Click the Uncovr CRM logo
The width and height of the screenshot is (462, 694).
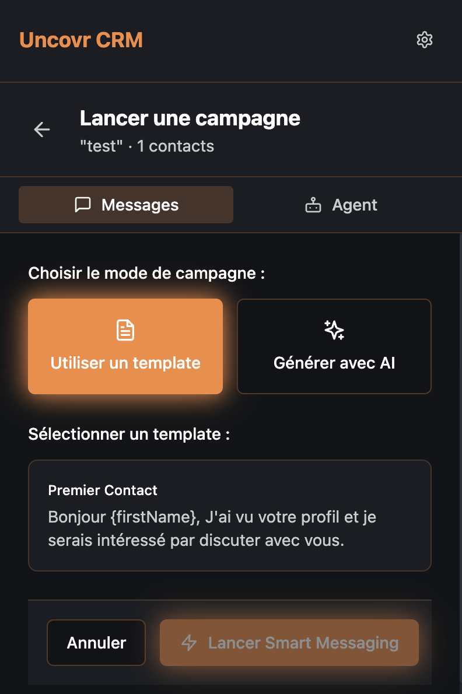click(81, 40)
